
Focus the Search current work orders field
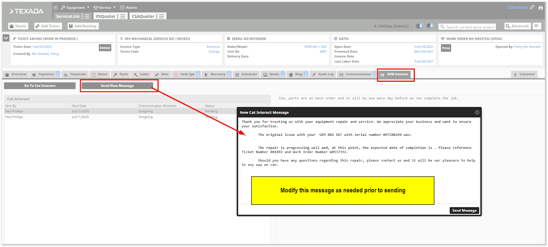pos(467,27)
